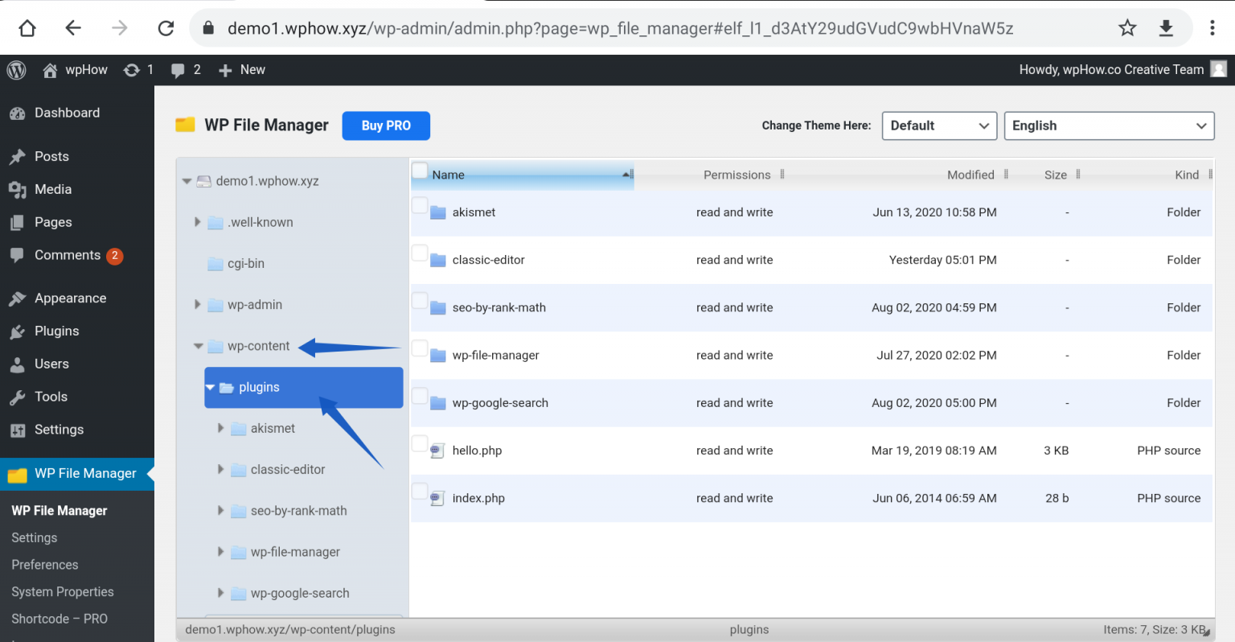Viewport: 1235px width, 642px height.
Task: Check the index.php row checkbox
Action: click(x=420, y=492)
